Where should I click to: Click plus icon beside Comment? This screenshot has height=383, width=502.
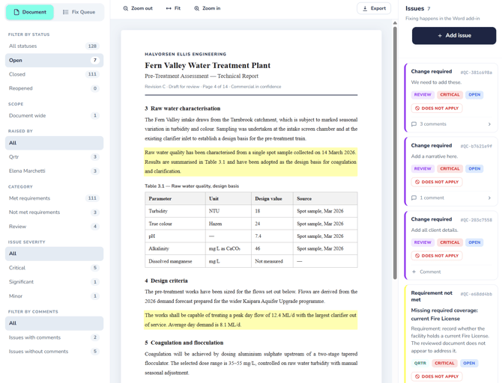[x=414, y=272]
